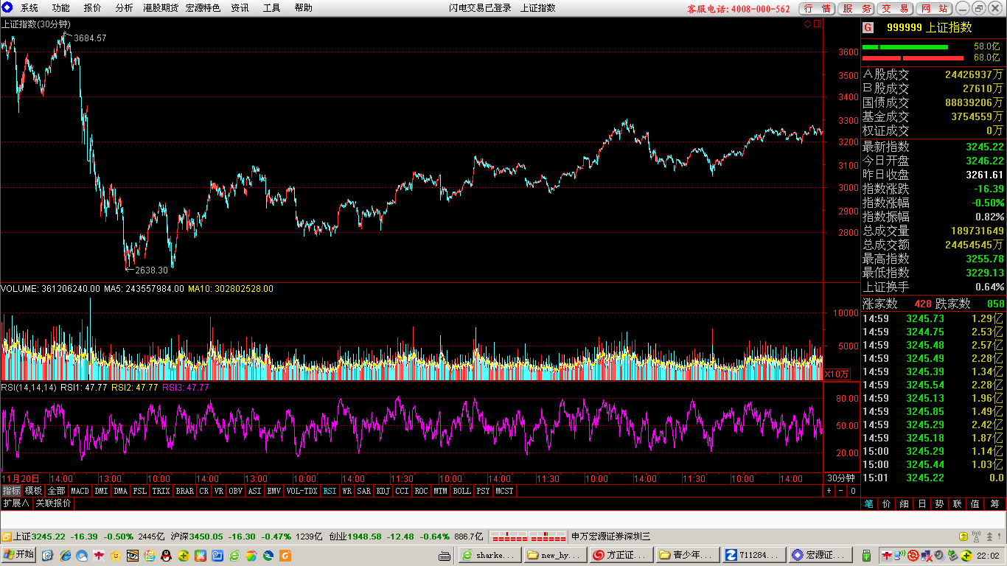Click the yellow message icon in status bar
The image size is (1007, 566).
tap(964, 536)
